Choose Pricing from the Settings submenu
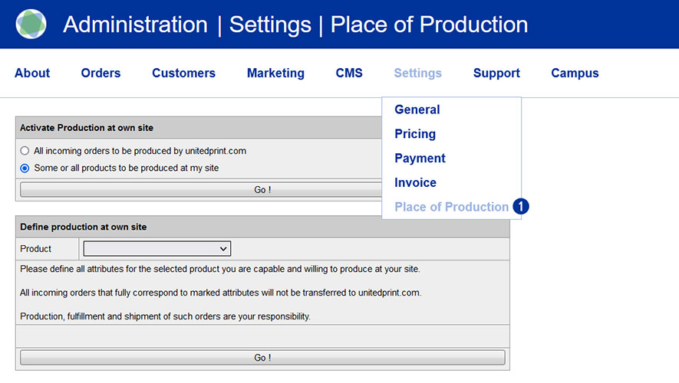Screen dimensions: 679x383 click(x=414, y=134)
